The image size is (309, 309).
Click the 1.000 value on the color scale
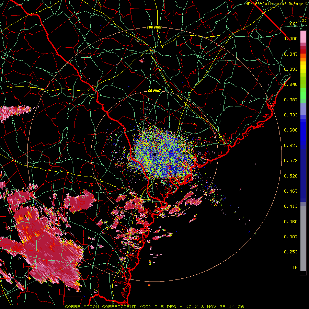(x=291, y=38)
